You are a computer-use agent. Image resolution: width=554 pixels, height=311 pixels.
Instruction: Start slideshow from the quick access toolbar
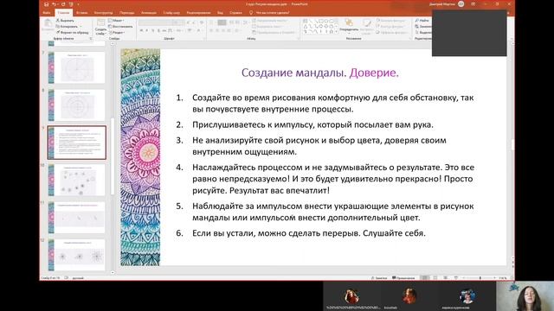point(71,4)
